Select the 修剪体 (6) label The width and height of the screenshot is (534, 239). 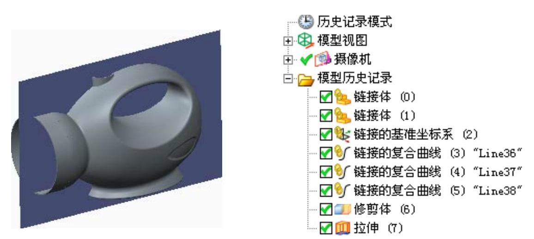tap(384, 209)
